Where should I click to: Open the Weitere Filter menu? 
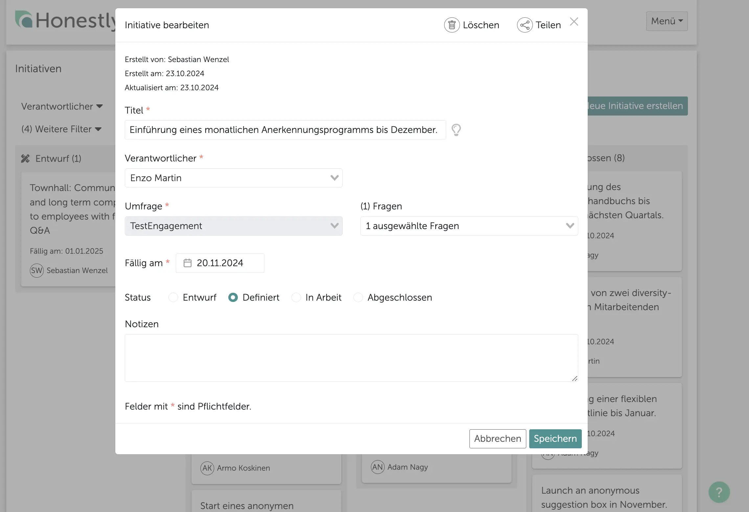pyautogui.click(x=61, y=129)
